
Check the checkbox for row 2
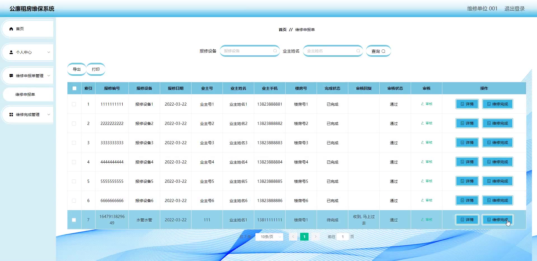coord(74,124)
